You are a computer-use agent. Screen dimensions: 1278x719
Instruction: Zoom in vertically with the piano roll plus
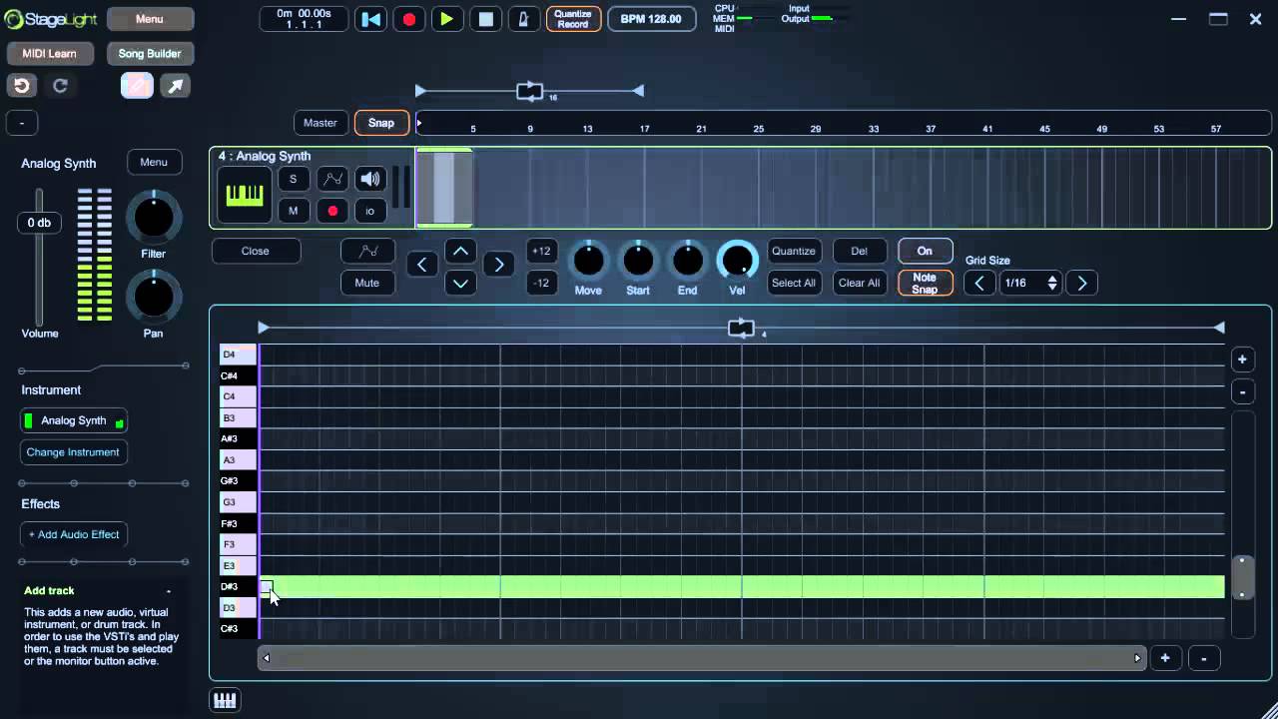coord(1242,359)
